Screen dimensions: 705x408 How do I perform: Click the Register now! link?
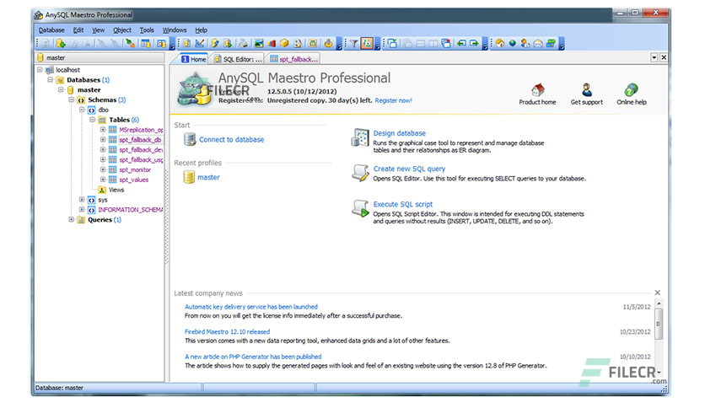(x=394, y=100)
